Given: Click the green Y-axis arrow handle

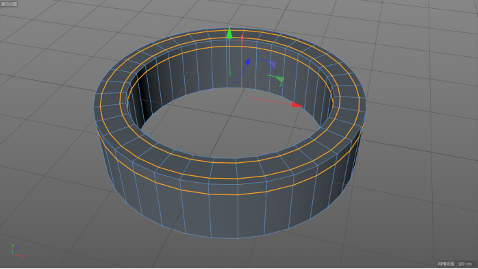Looking at the screenshot, I should point(229,34).
